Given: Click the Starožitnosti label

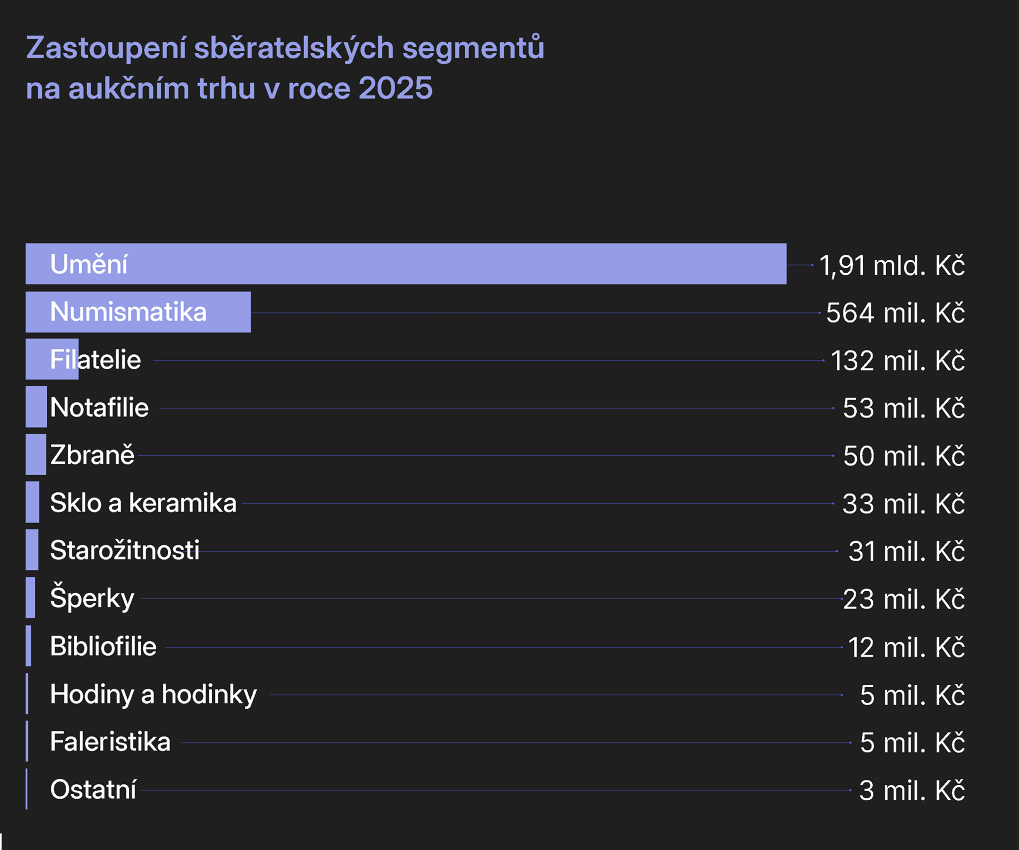Looking at the screenshot, I should pyautogui.click(x=124, y=550).
